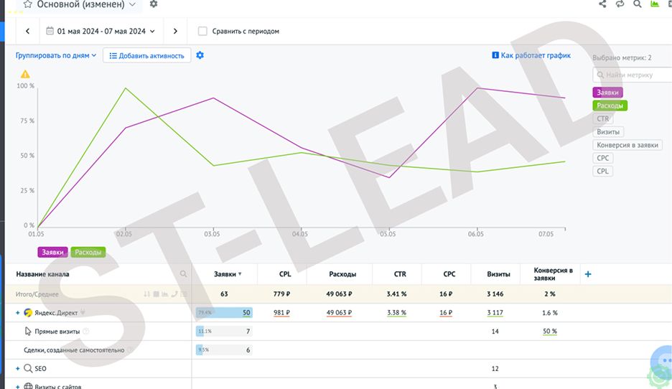Toggle Визиты metric on the chart
Screen dimensions: 672x389
[607, 132]
